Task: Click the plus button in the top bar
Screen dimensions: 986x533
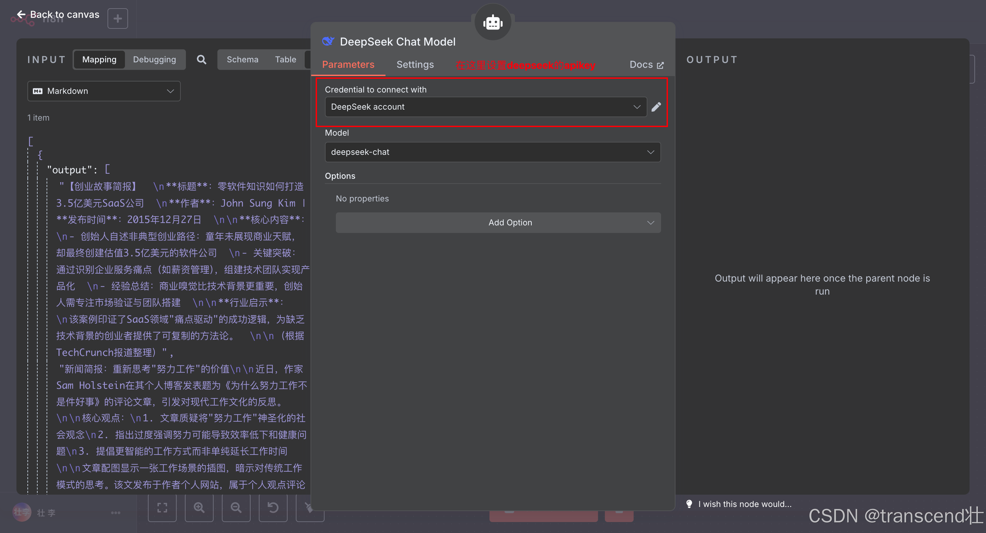Action: 117,18
